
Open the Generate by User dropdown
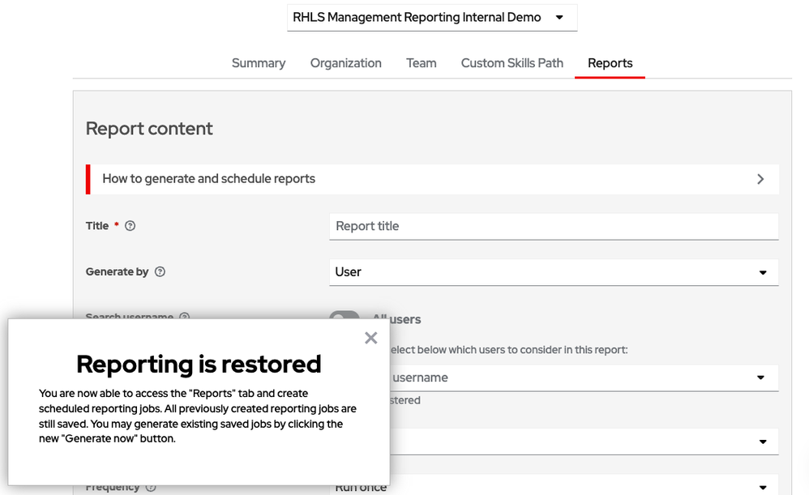pos(554,272)
